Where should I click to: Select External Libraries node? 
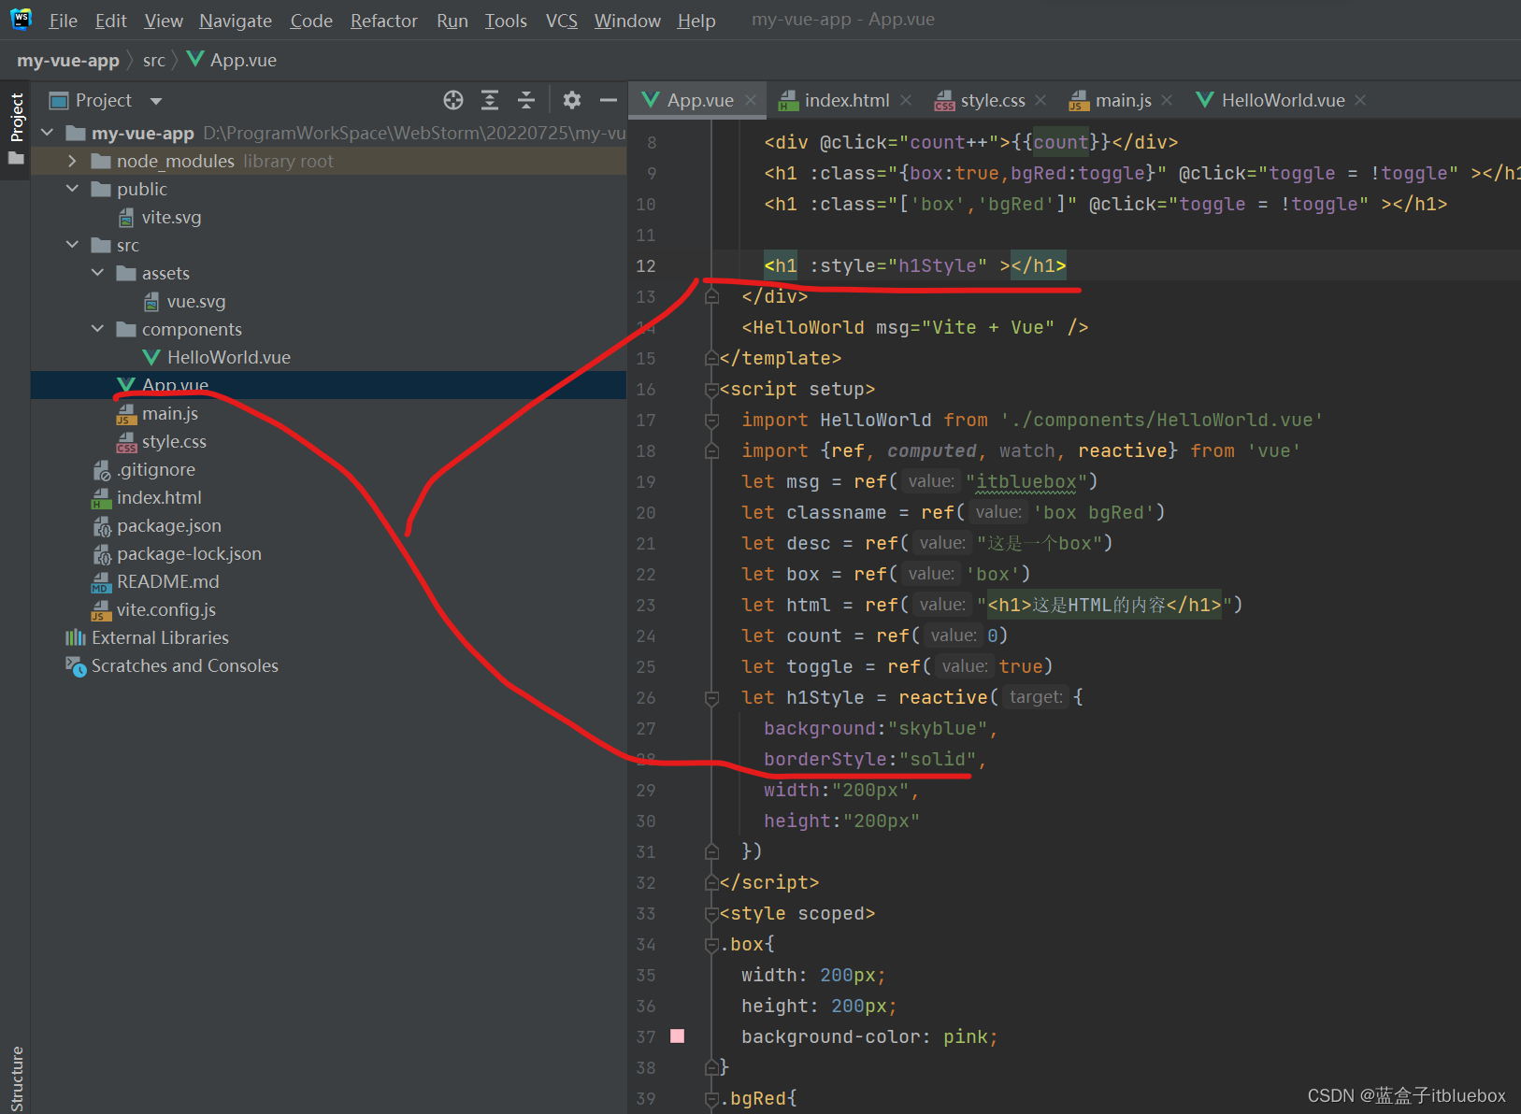pyautogui.click(x=147, y=637)
